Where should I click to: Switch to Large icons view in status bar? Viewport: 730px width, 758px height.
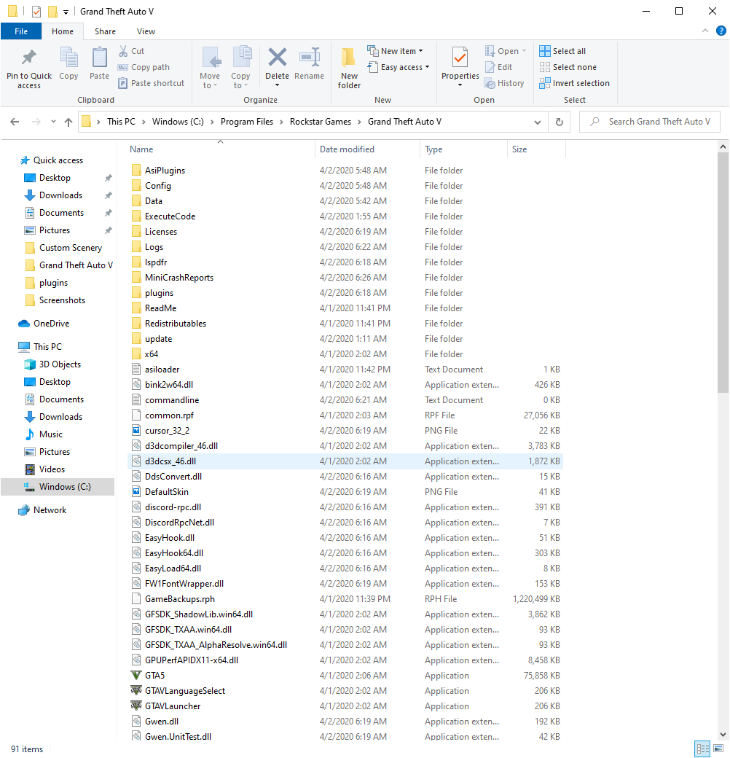(718, 749)
